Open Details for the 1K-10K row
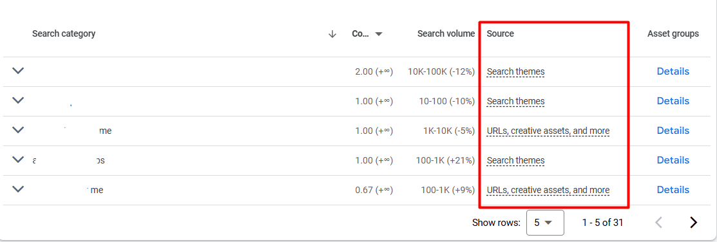 tap(673, 131)
